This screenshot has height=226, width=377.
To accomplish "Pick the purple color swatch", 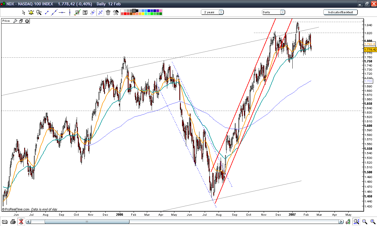I will (158, 11).
